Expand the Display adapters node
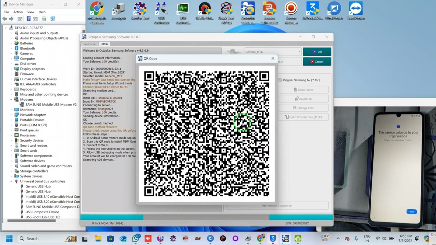436x245 pixels. (11, 69)
